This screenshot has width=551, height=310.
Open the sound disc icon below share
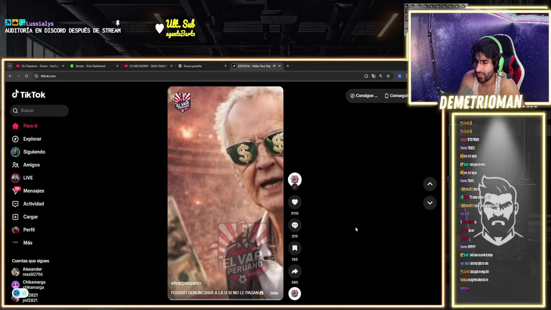pyautogui.click(x=294, y=294)
